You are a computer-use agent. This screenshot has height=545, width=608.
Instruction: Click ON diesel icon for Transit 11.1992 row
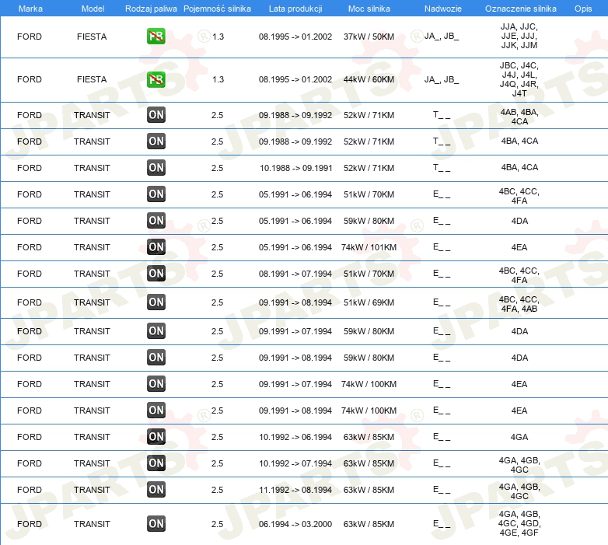[155, 490]
